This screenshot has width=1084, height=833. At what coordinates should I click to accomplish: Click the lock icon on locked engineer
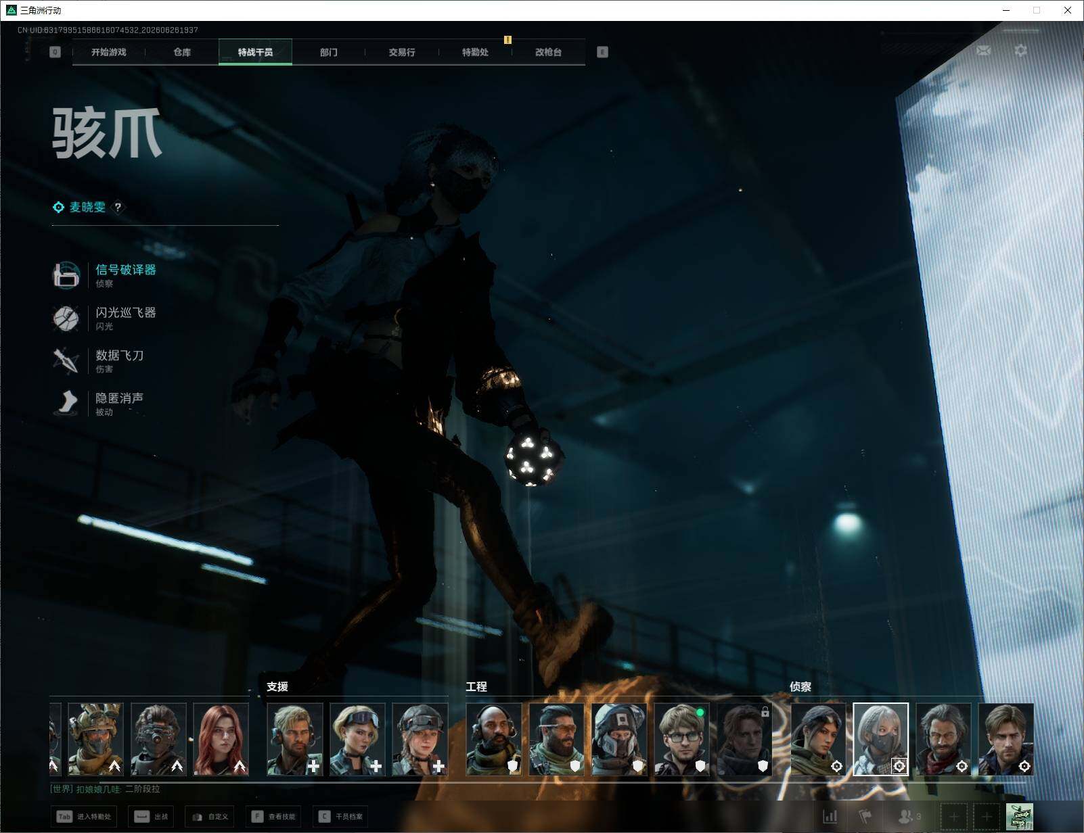pos(765,711)
